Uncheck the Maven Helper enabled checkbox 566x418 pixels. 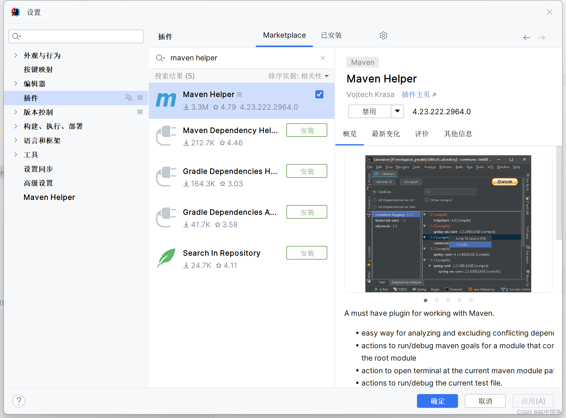pos(319,94)
